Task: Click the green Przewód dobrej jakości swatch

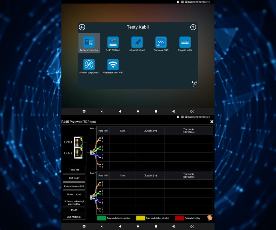Action: (101, 218)
